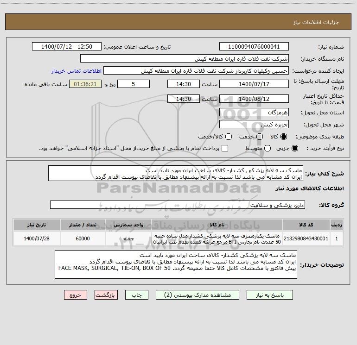
Task: Click the تاریخ نیاز column header
Action: point(37,225)
